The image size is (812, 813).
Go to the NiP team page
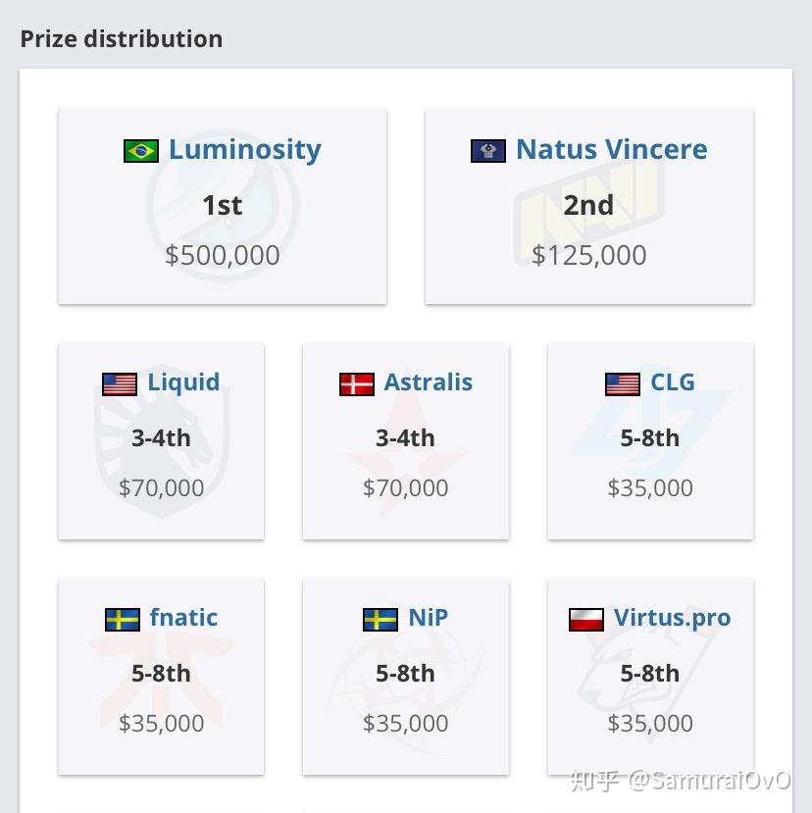(x=428, y=617)
